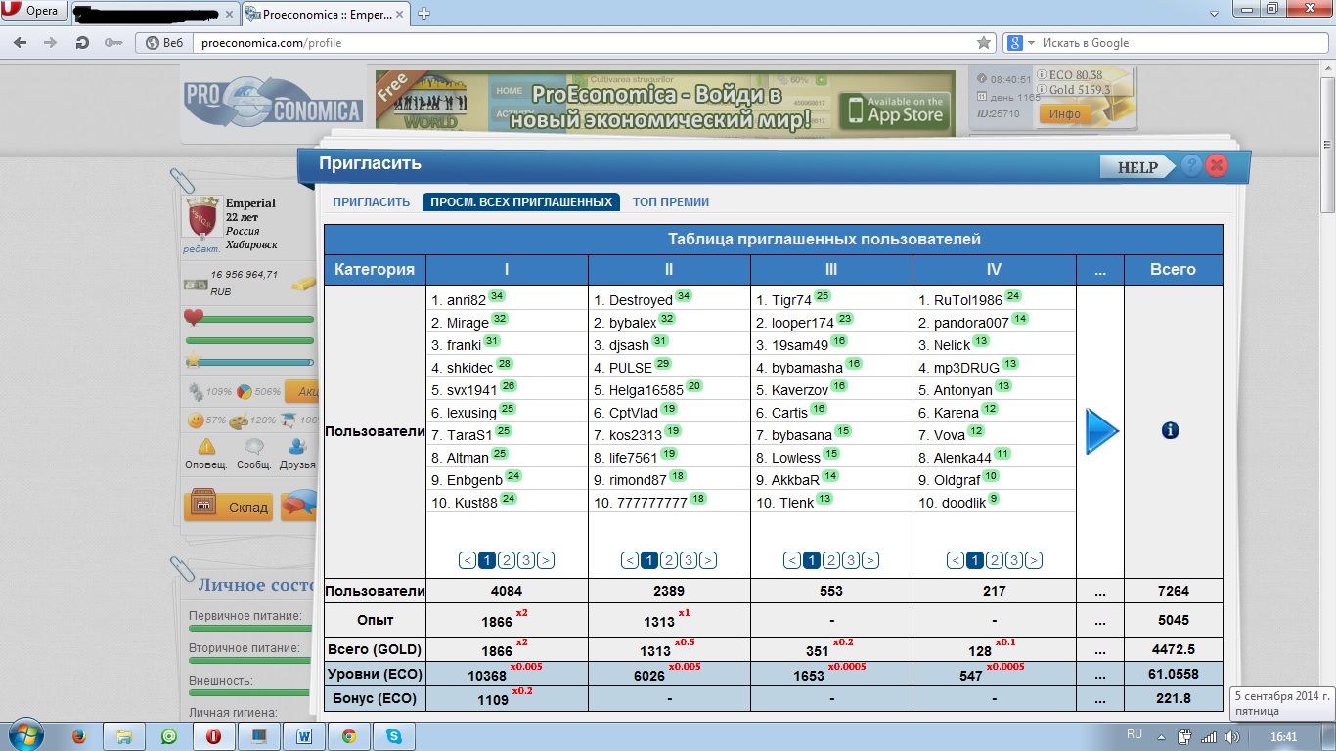
Task: Go to page 3 in category IV list
Action: click(x=1013, y=560)
